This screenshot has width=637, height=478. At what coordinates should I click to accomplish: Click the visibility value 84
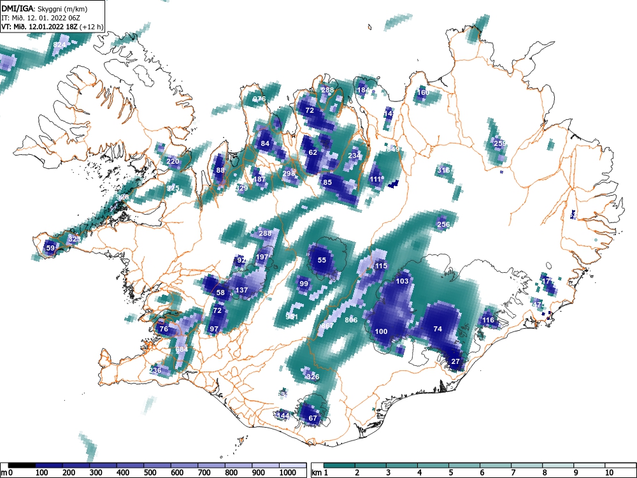tap(265, 143)
